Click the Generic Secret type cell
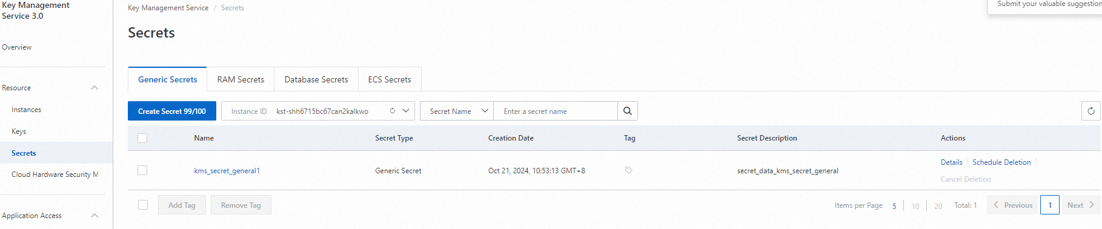Image resolution: width=1102 pixels, height=229 pixels. (398, 171)
